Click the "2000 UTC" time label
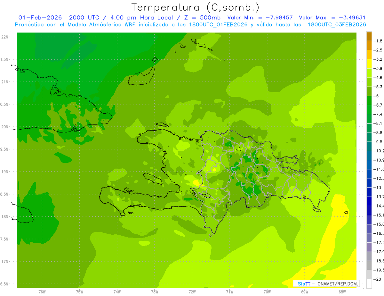 tap(84, 18)
